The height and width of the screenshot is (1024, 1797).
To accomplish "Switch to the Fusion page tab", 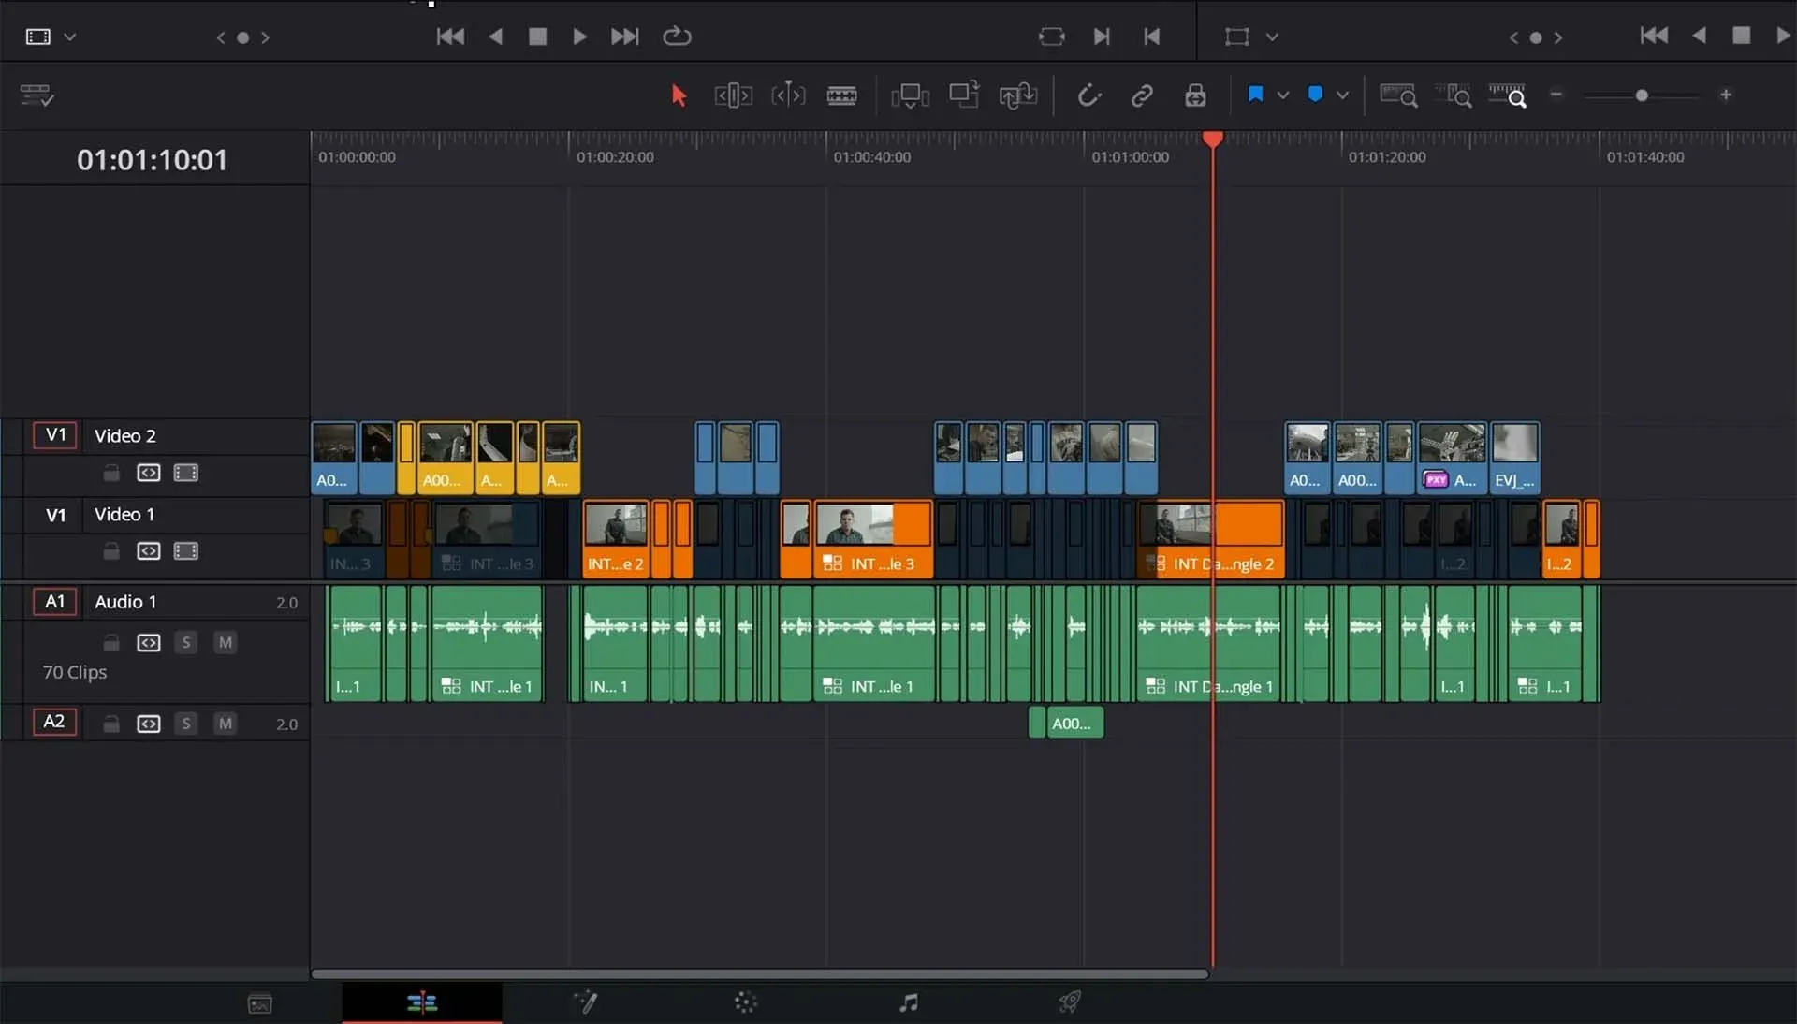I will pos(585,1003).
